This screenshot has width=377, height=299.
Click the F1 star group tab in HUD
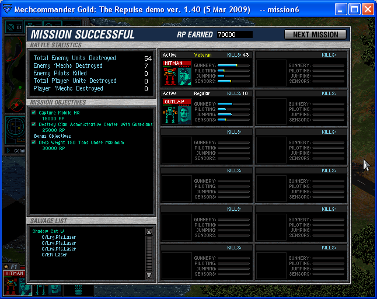[x=11, y=267]
